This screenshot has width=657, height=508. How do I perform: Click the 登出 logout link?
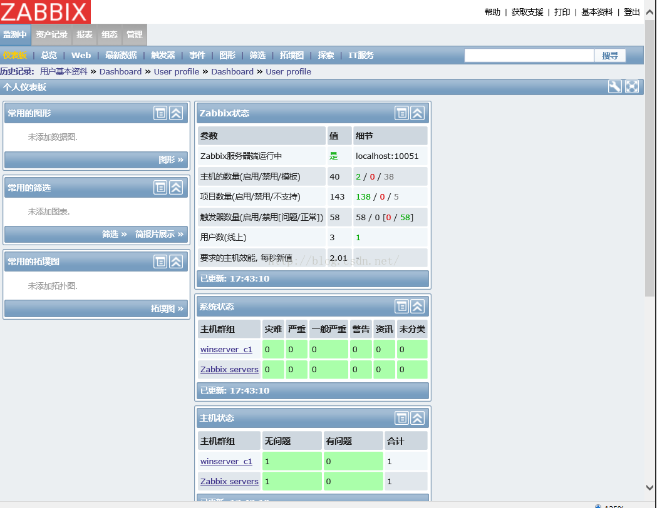click(x=632, y=12)
